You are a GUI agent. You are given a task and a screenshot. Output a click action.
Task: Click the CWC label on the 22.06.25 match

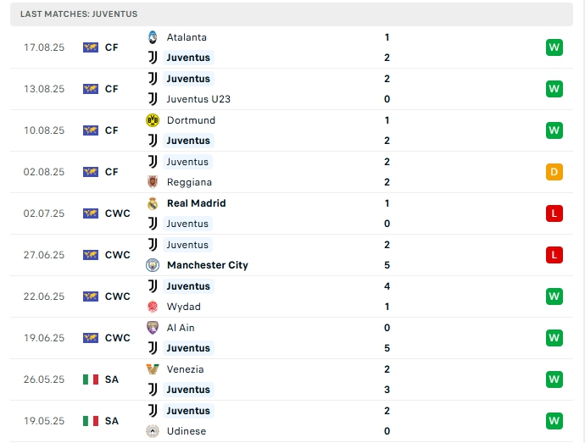coord(118,296)
